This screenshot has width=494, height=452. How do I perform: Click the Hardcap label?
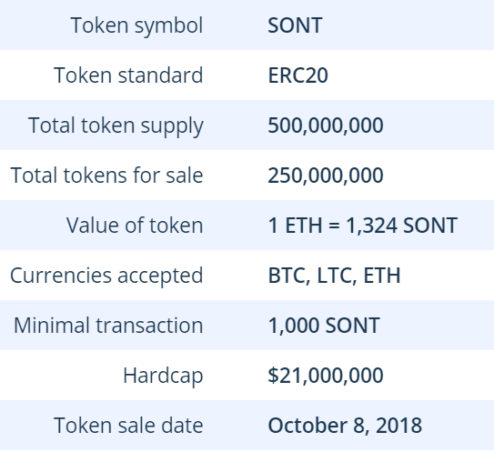[163, 376]
